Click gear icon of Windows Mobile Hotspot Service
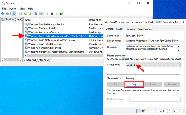Viewport: 186px width, 115px height. click(x=26, y=24)
